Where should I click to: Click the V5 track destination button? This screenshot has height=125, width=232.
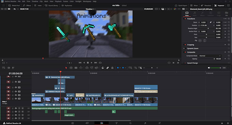click(x=9, y=82)
